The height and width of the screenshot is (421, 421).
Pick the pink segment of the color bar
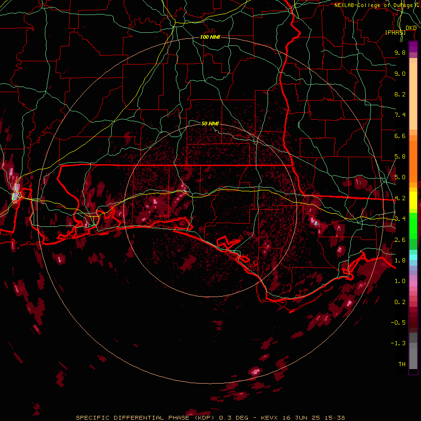click(x=413, y=283)
